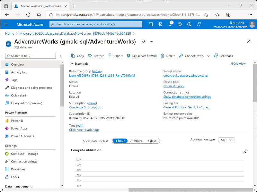
Task: Click the move link next to Resource group
Action: click(x=97, y=71)
